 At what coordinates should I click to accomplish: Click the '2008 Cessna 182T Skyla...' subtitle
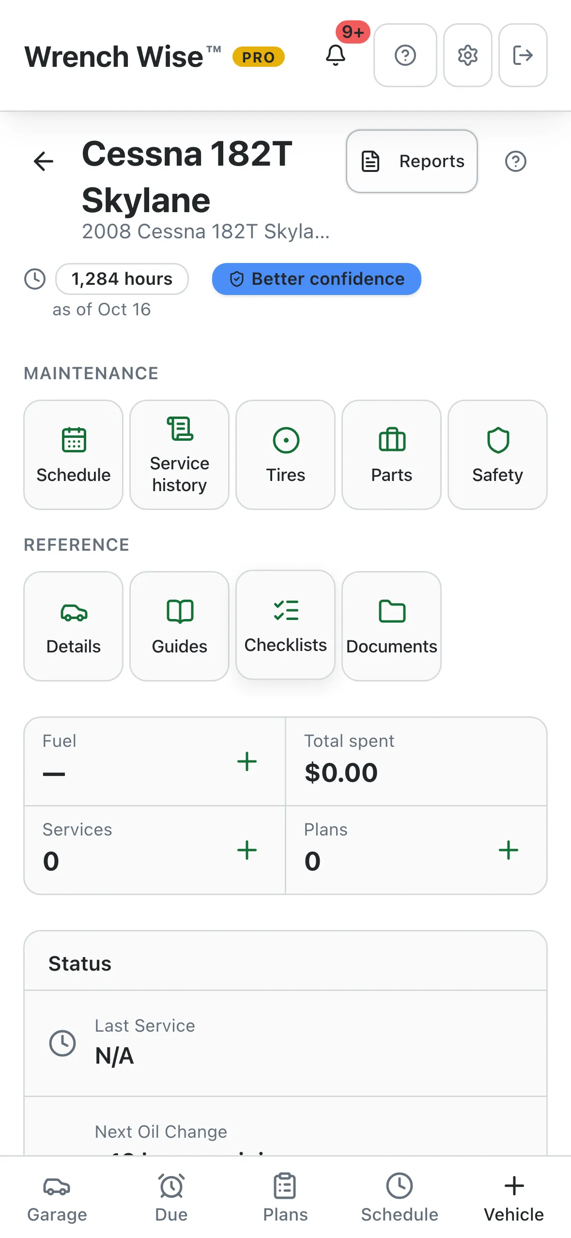206,232
